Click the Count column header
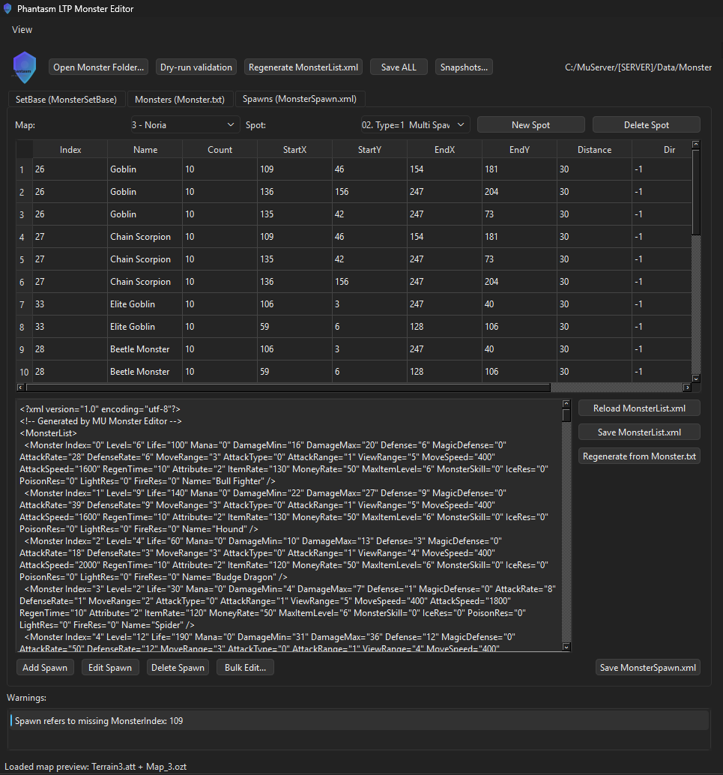The height and width of the screenshot is (775, 723). [220, 150]
